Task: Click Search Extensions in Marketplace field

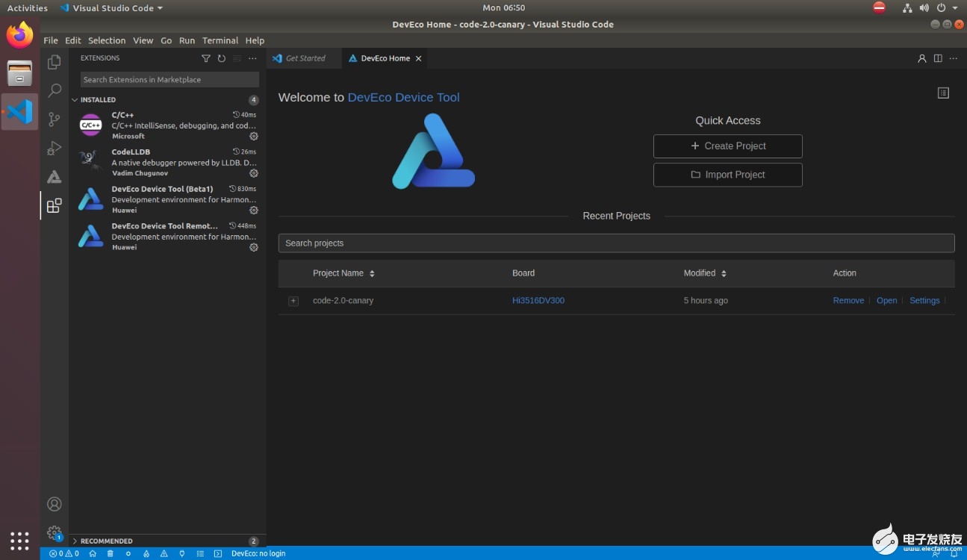Action: tap(170, 80)
